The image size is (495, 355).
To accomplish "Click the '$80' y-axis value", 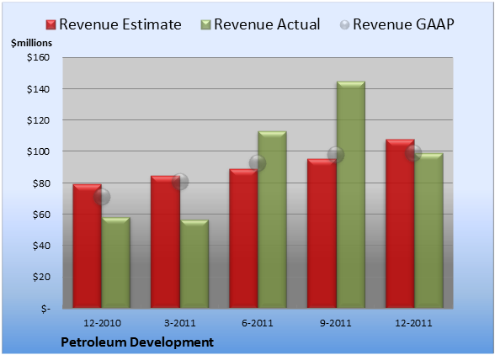I will (41, 183).
